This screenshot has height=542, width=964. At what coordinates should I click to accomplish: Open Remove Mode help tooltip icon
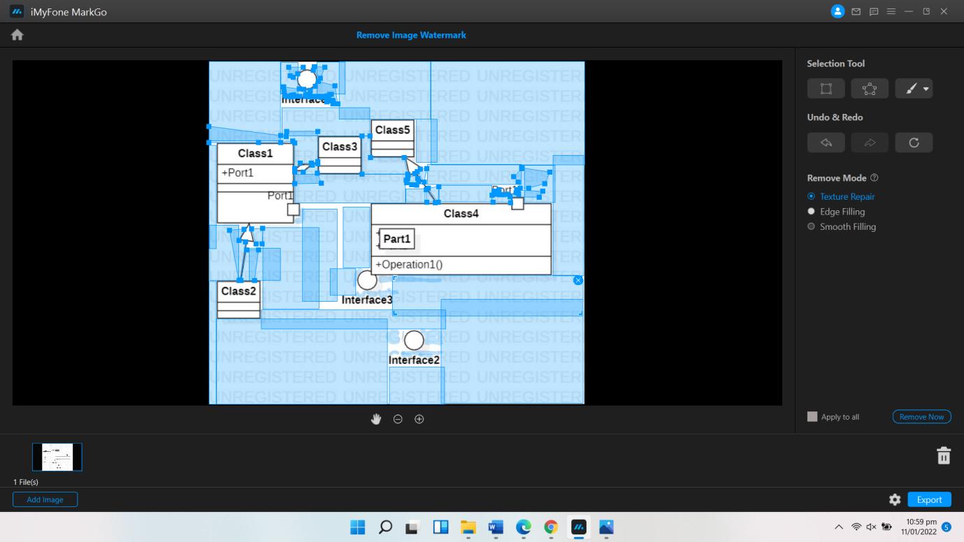(875, 178)
